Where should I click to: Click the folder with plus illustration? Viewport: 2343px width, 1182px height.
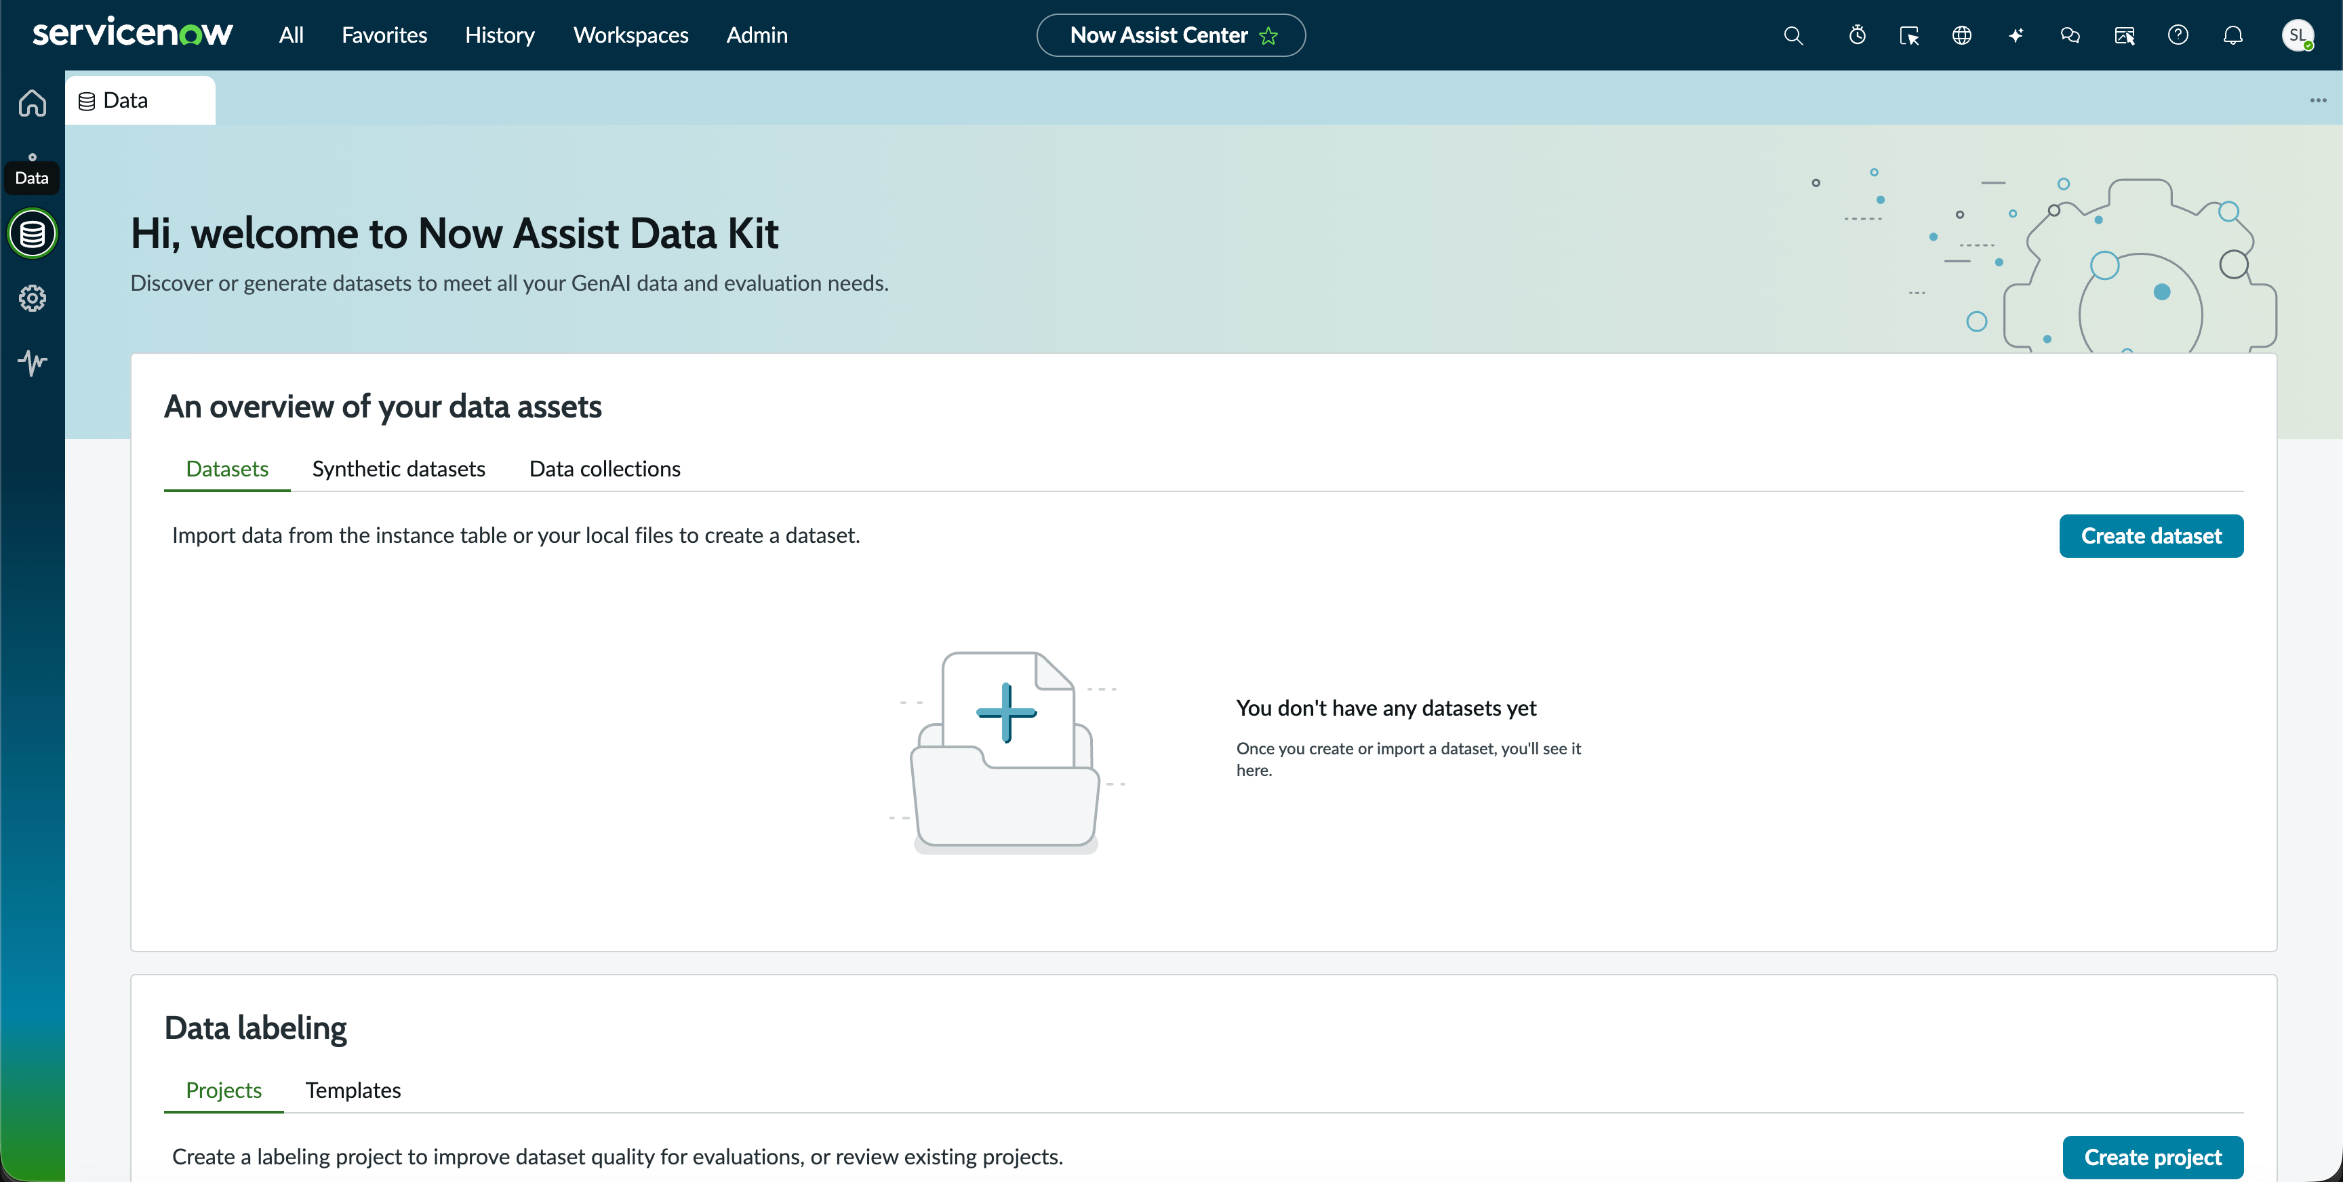(1007, 752)
